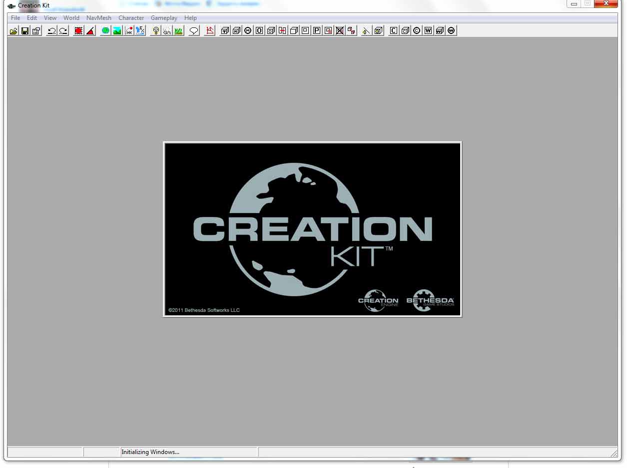Click the green circle toolbar icon
The height and width of the screenshot is (468, 627).
(105, 31)
